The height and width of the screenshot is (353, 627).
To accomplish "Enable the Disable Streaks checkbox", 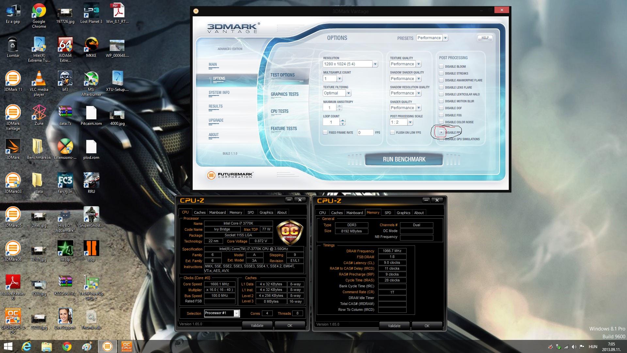I will 441,73.
